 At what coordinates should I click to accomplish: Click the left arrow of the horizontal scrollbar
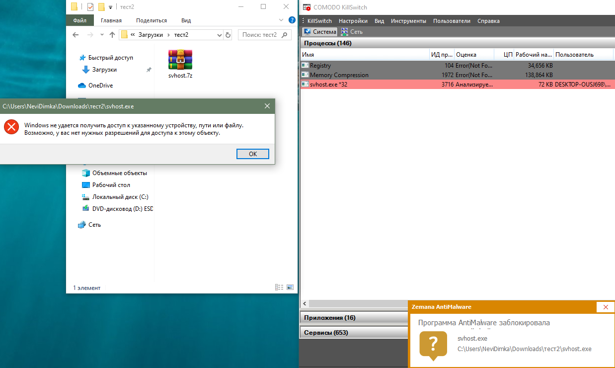coord(304,303)
